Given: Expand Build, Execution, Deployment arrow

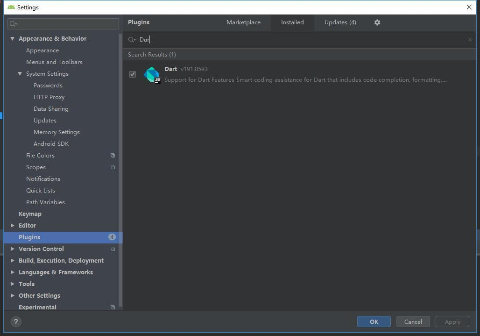Looking at the screenshot, I should pos(12,261).
